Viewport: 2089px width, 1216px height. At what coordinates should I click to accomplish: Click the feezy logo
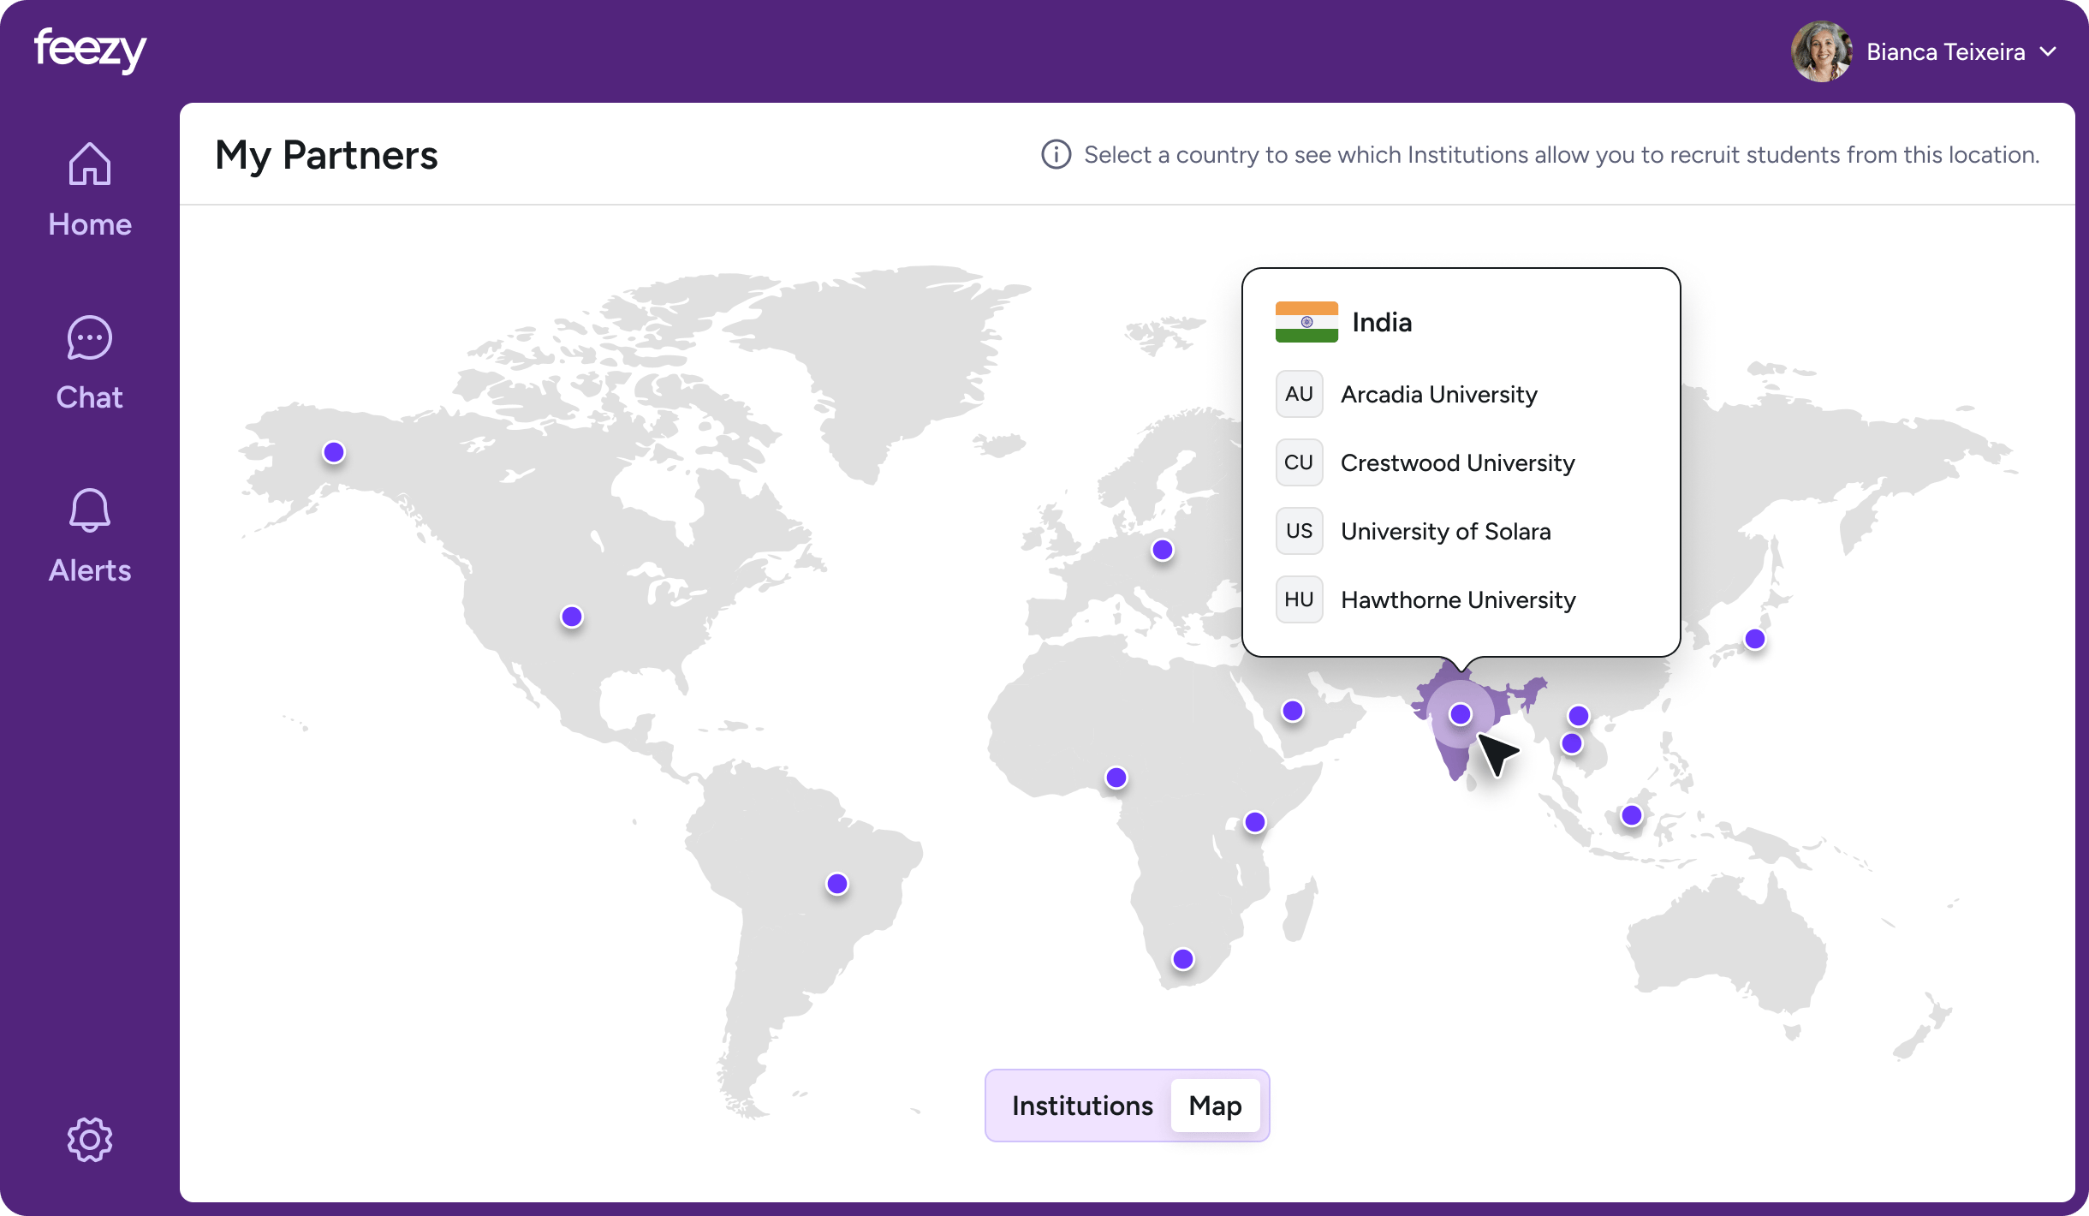pos(90,50)
